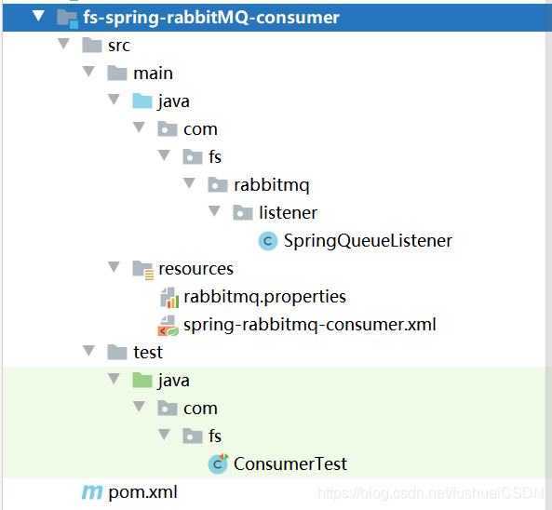Collapse the main folder arrow

click(88, 72)
